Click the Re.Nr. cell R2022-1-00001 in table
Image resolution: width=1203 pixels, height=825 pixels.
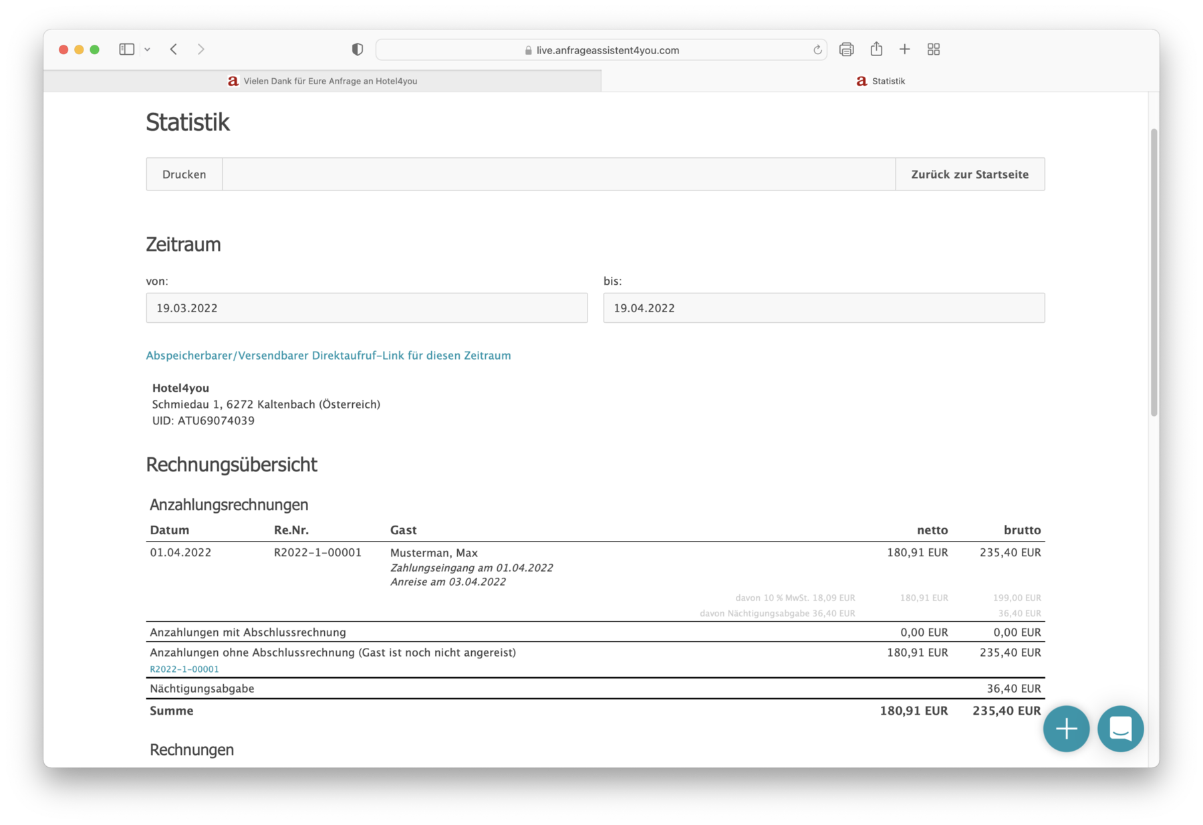point(317,553)
